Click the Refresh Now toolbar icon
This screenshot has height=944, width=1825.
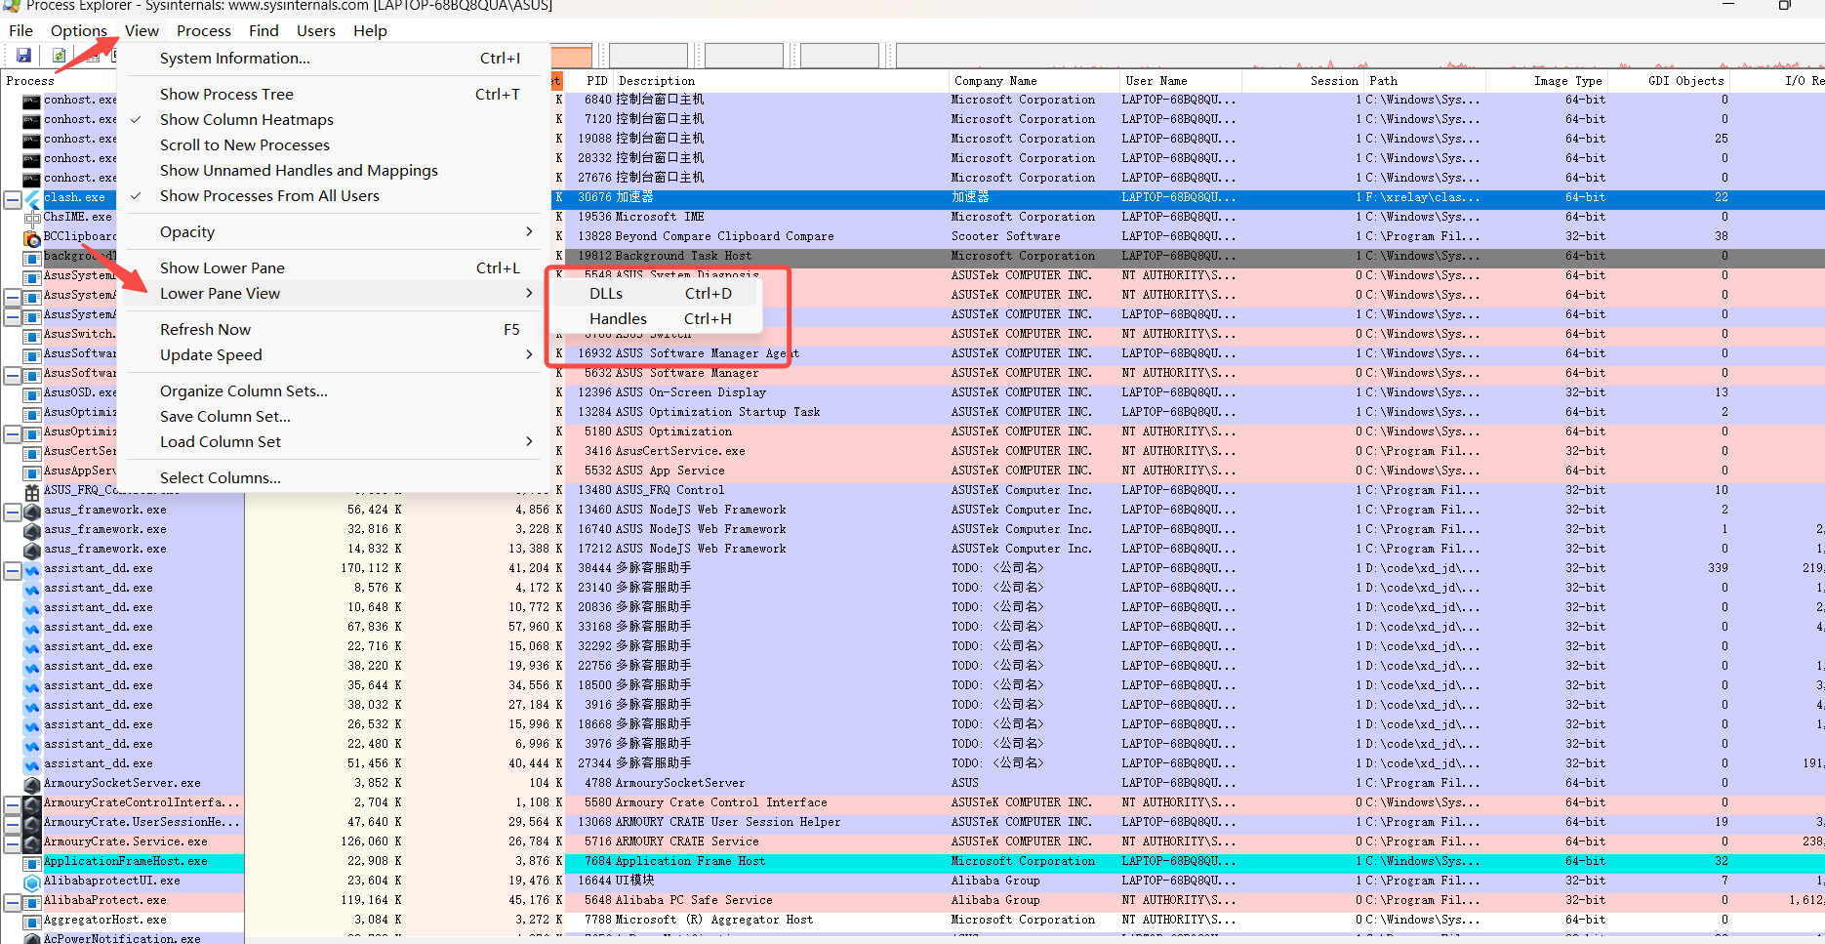(60, 56)
